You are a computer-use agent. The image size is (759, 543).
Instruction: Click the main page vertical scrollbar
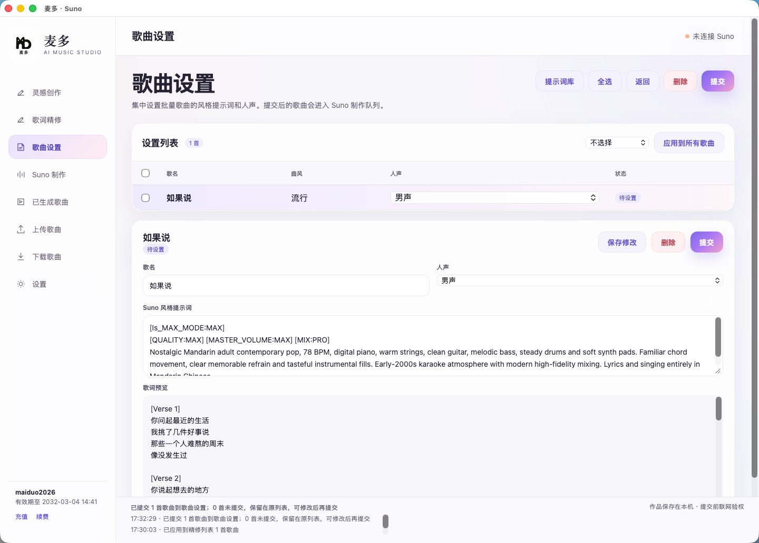[755, 247]
